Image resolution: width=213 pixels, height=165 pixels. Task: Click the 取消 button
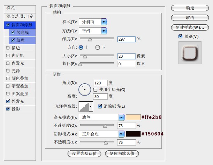pos(190,18)
